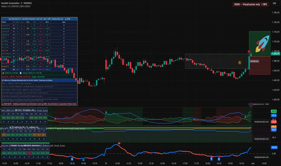Click the RSI 1m value 85.1
The image size is (281, 166).
44,135
